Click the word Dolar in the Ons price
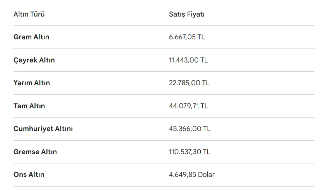The width and height of the screenshot is (321, 190). pyautogui.click(x=206, y=174)
